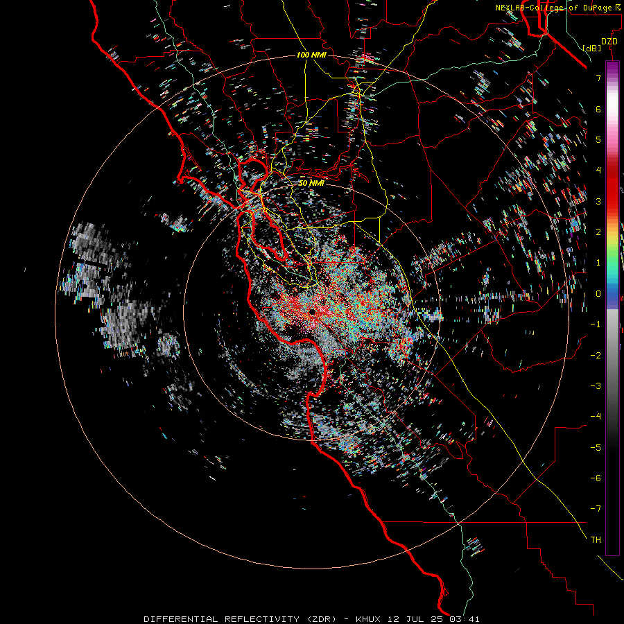
Task: Click the '1' value on the color scale
Action: pyautogui.click(x=598, y=263)
